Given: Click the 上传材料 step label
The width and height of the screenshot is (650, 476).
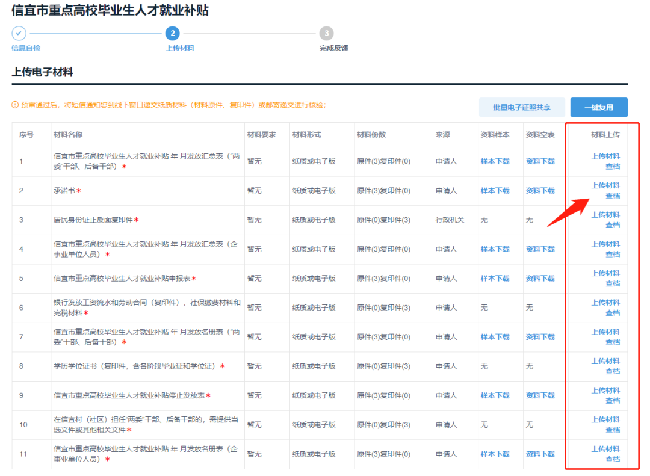Looking at the screenshot, I should pyautogui.click(x=180, y=48).
